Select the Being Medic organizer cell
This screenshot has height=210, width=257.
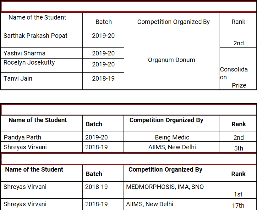point(172,137)
